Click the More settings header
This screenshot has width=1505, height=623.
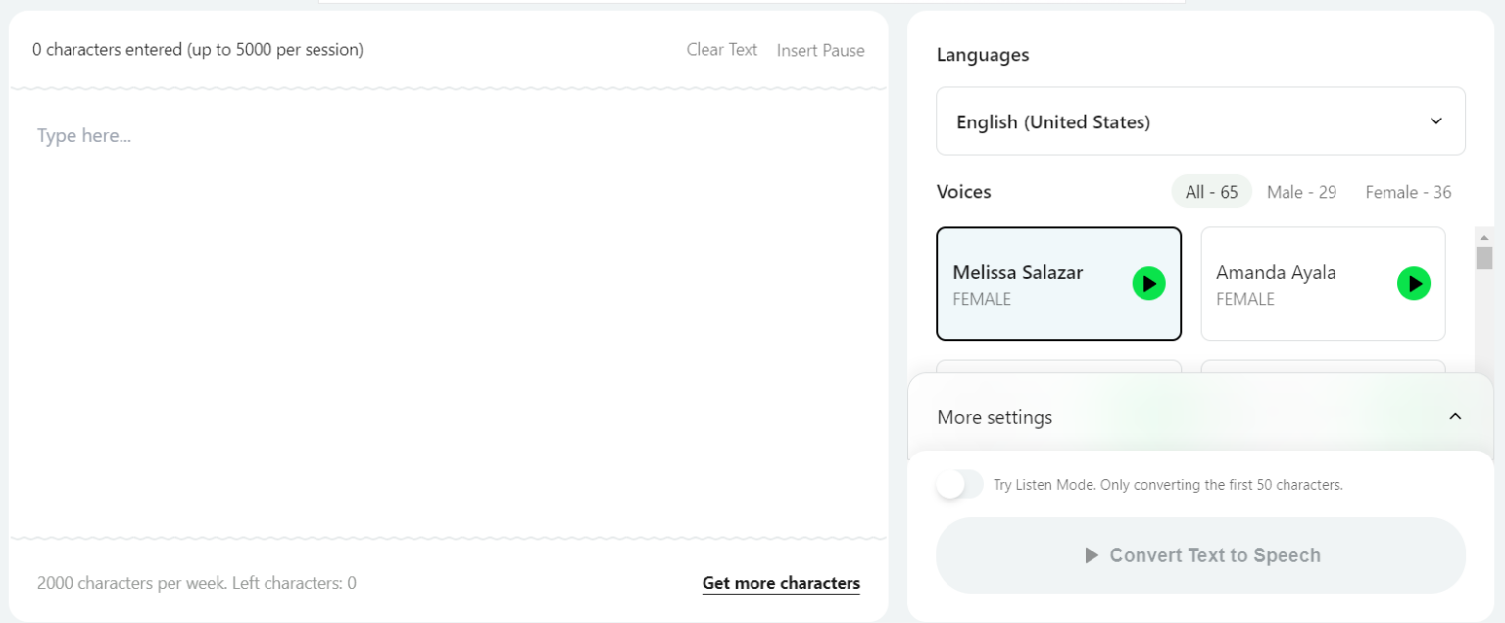coord(1200,416)
